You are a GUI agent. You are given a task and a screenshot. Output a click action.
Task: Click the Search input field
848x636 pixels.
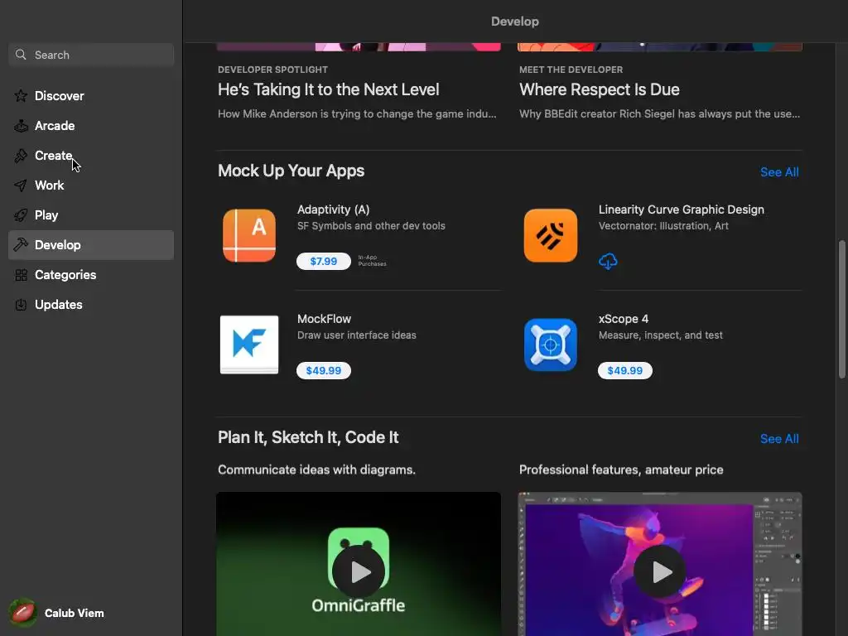[x=91, y=55]
